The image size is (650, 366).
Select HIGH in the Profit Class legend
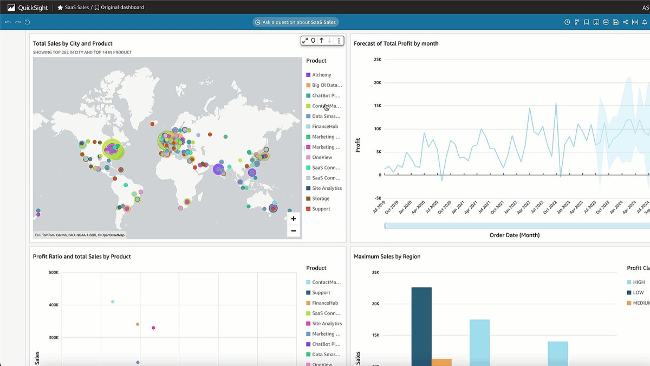pyautogui.click(x=636, y=282)
